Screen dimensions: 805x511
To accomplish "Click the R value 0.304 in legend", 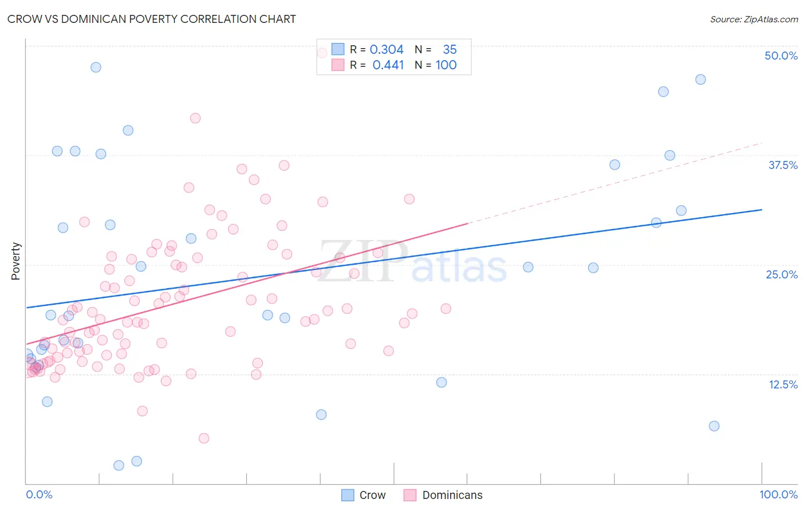I will pos(386,49).
